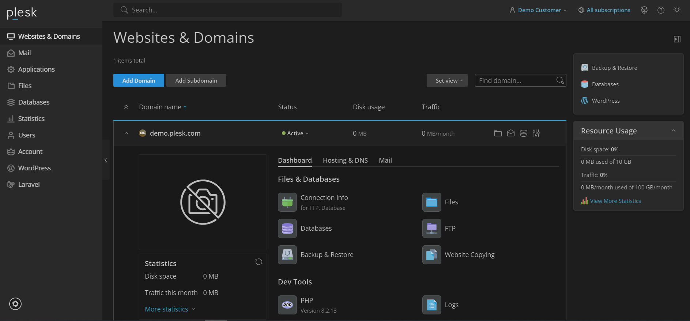
Task: Open Connection Info plug icon
Action: 287,202
